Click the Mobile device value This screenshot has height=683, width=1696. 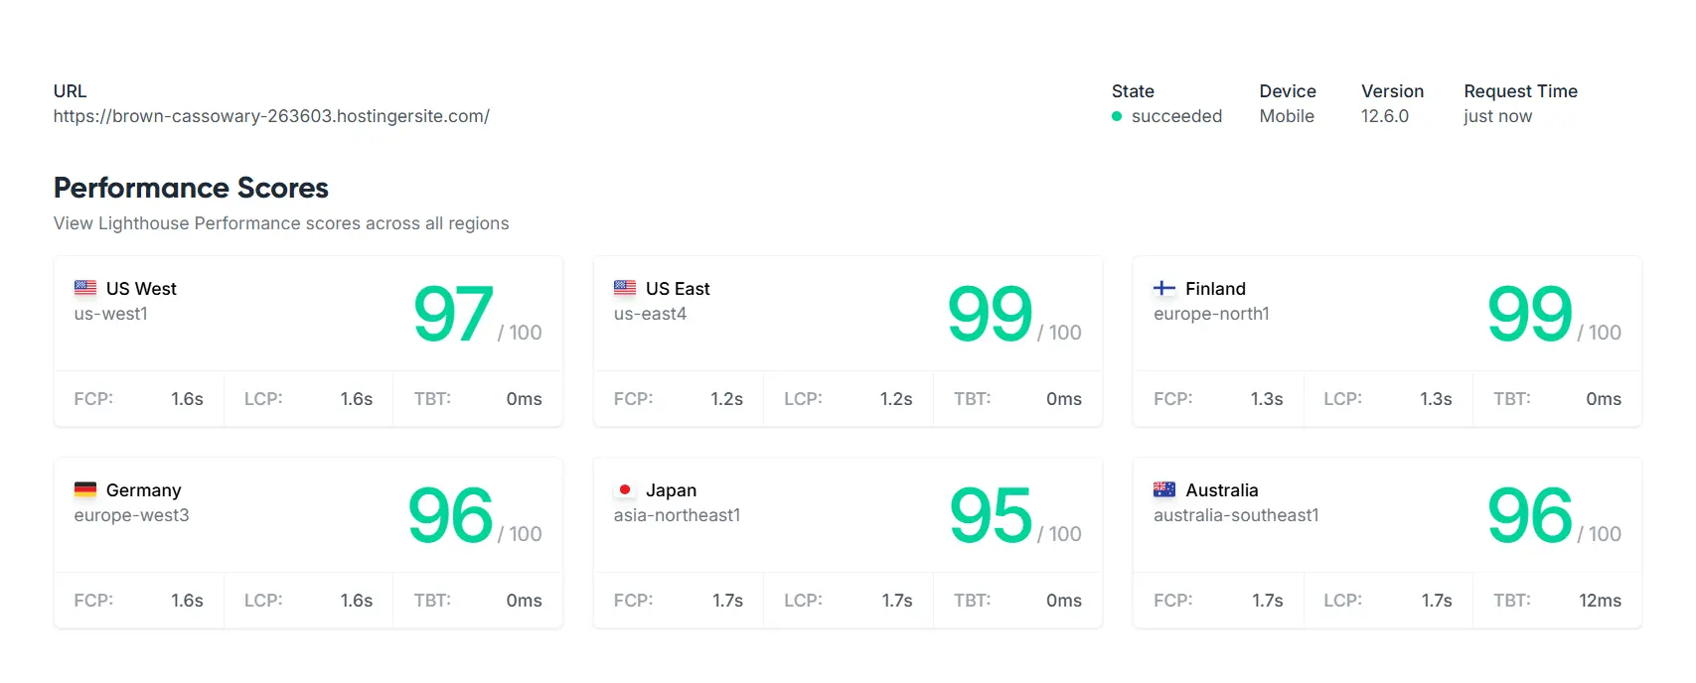[1287, 116]
